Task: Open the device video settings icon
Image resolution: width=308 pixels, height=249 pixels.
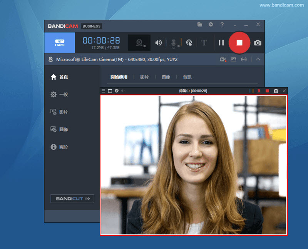Action: [223, 59]
